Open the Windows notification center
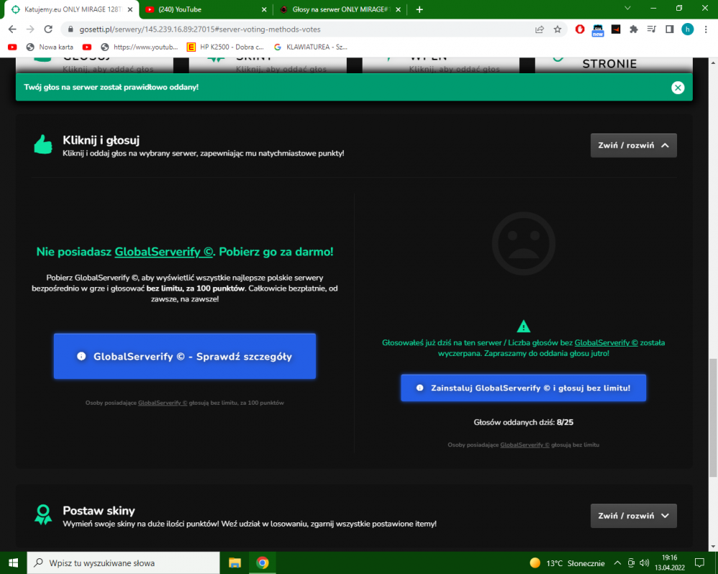Screen dimensions: 718x574 (x=699, y=563)
